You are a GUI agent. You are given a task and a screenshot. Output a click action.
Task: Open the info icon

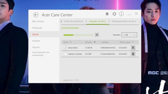121,14
